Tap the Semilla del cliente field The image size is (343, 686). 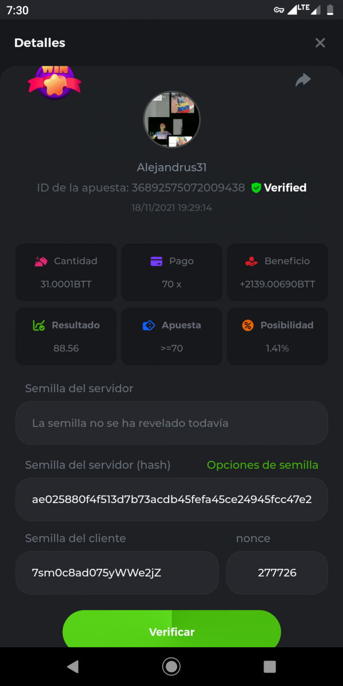(117, 572)
